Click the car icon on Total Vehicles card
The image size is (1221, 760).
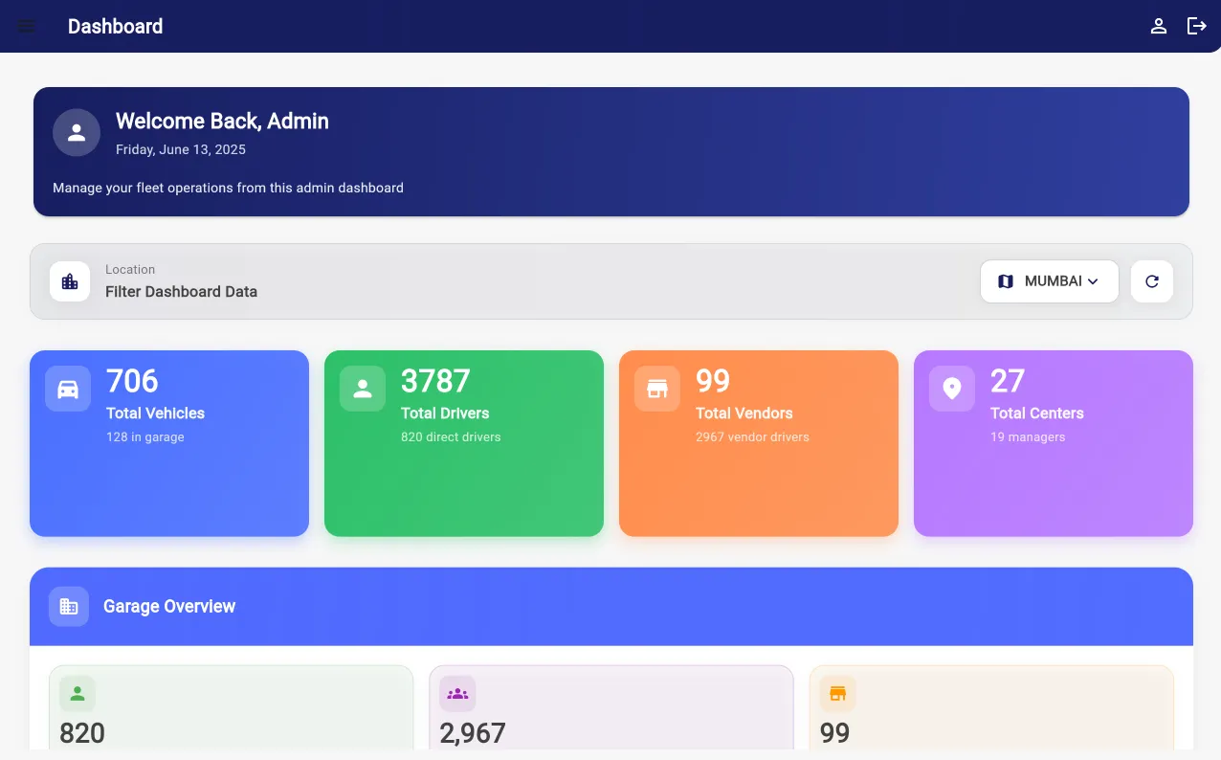(x=68, y=389)
